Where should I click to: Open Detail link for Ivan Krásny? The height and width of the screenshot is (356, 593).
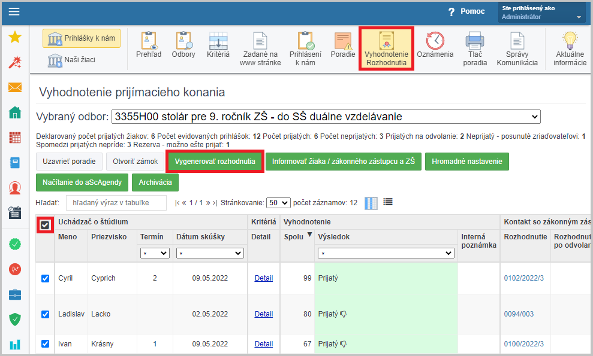(x=264, y=344)
